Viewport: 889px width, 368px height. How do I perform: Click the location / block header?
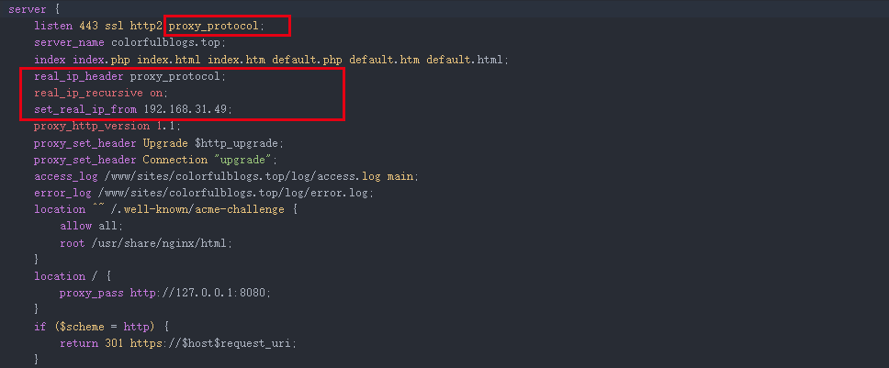(72, 276)
